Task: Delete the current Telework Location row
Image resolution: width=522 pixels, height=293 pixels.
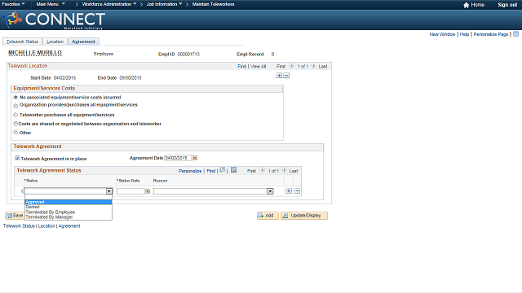Action: 286,76
